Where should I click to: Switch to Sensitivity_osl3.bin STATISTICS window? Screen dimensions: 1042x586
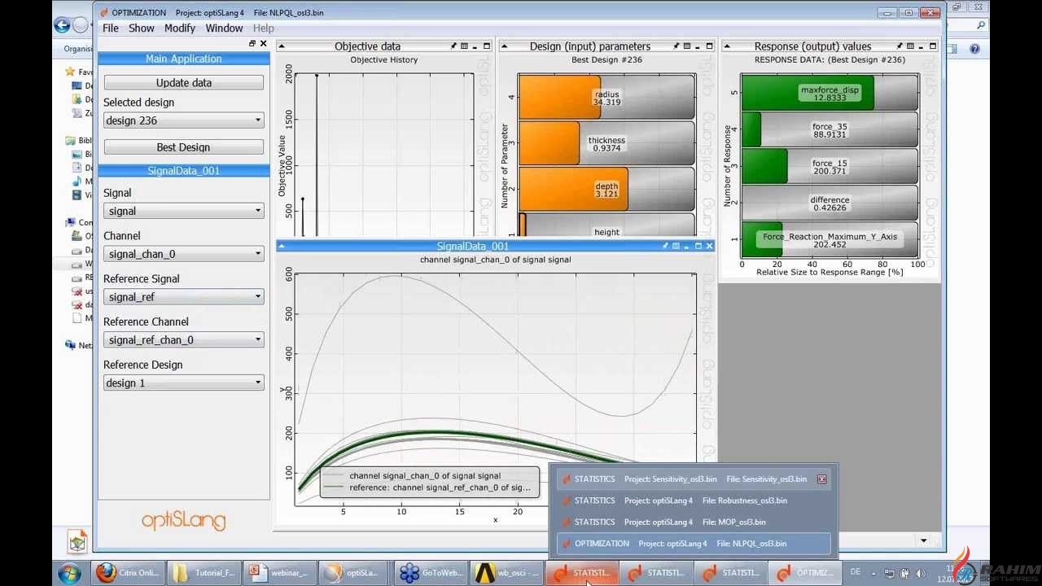692,479
